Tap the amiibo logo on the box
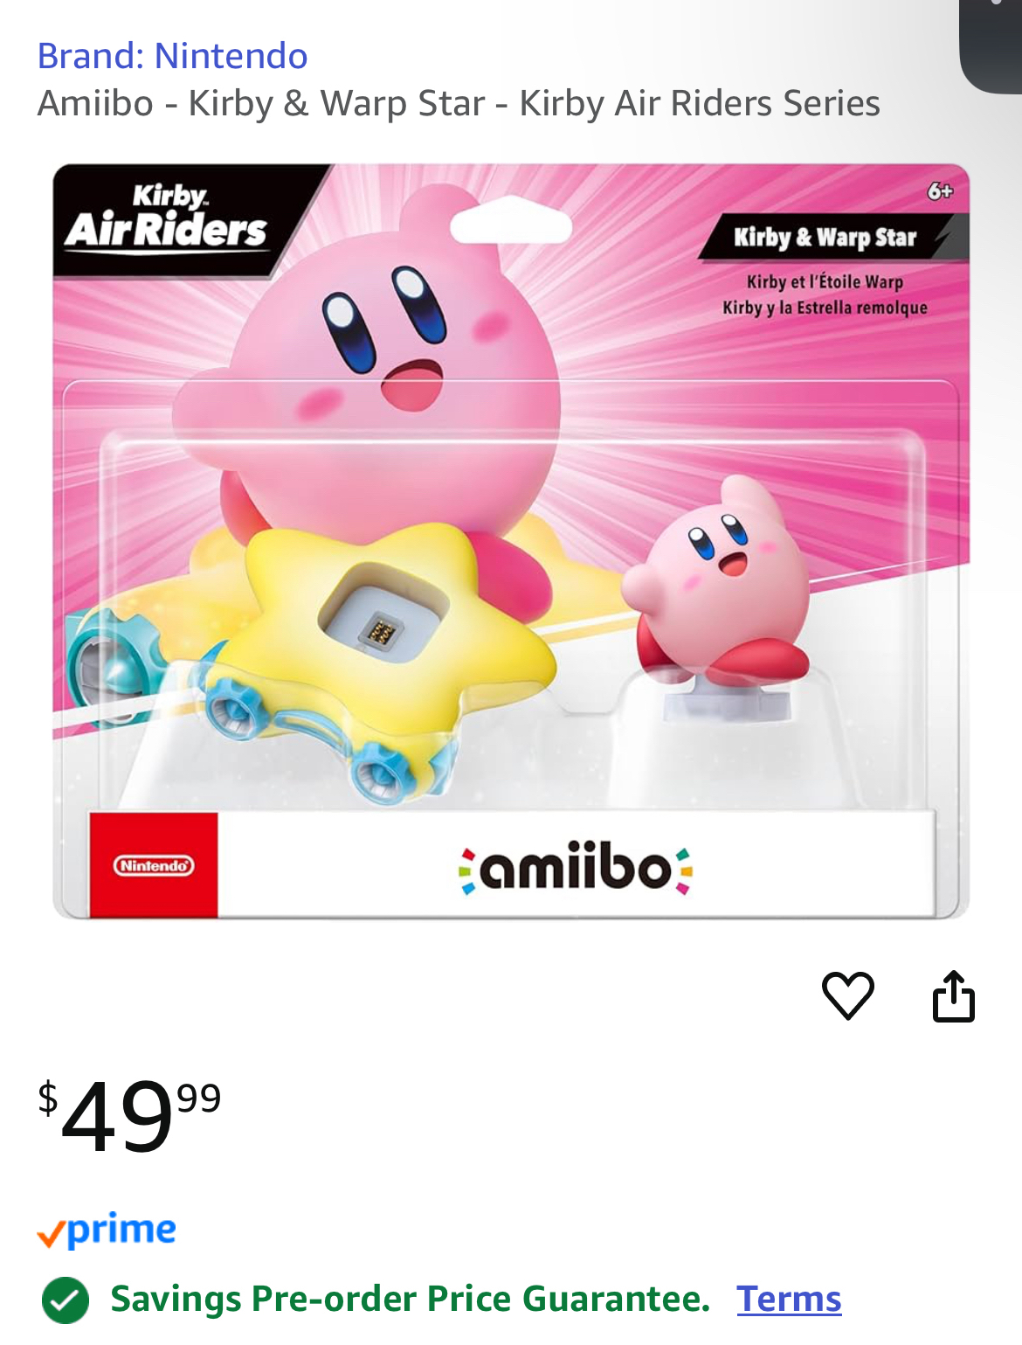This screenshot has height=1345, width=1022. (x=576, y=868)
